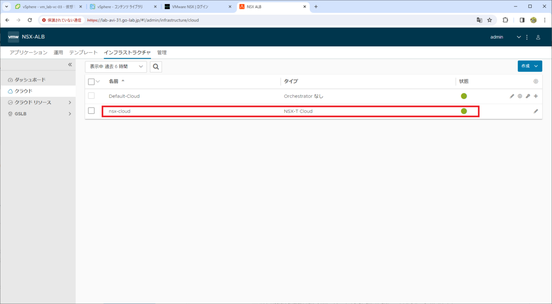
Task: Open the admin user dropdown chevron
Action: tap(519, 37)
